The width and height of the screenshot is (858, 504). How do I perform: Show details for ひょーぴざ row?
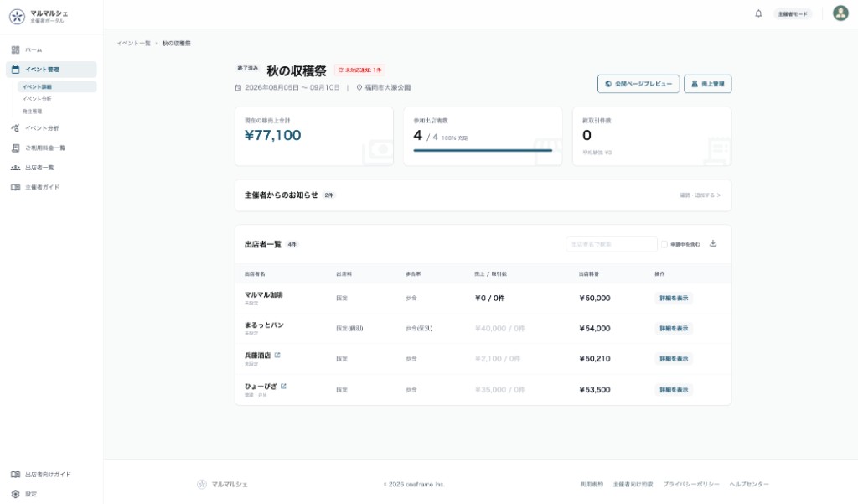[674, 389]
